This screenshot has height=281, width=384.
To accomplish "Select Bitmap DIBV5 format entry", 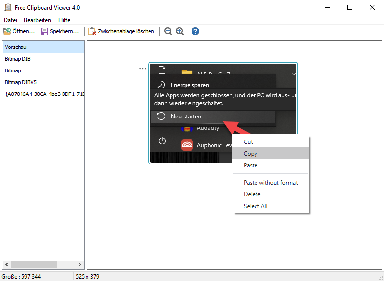I will pos(43,82).
